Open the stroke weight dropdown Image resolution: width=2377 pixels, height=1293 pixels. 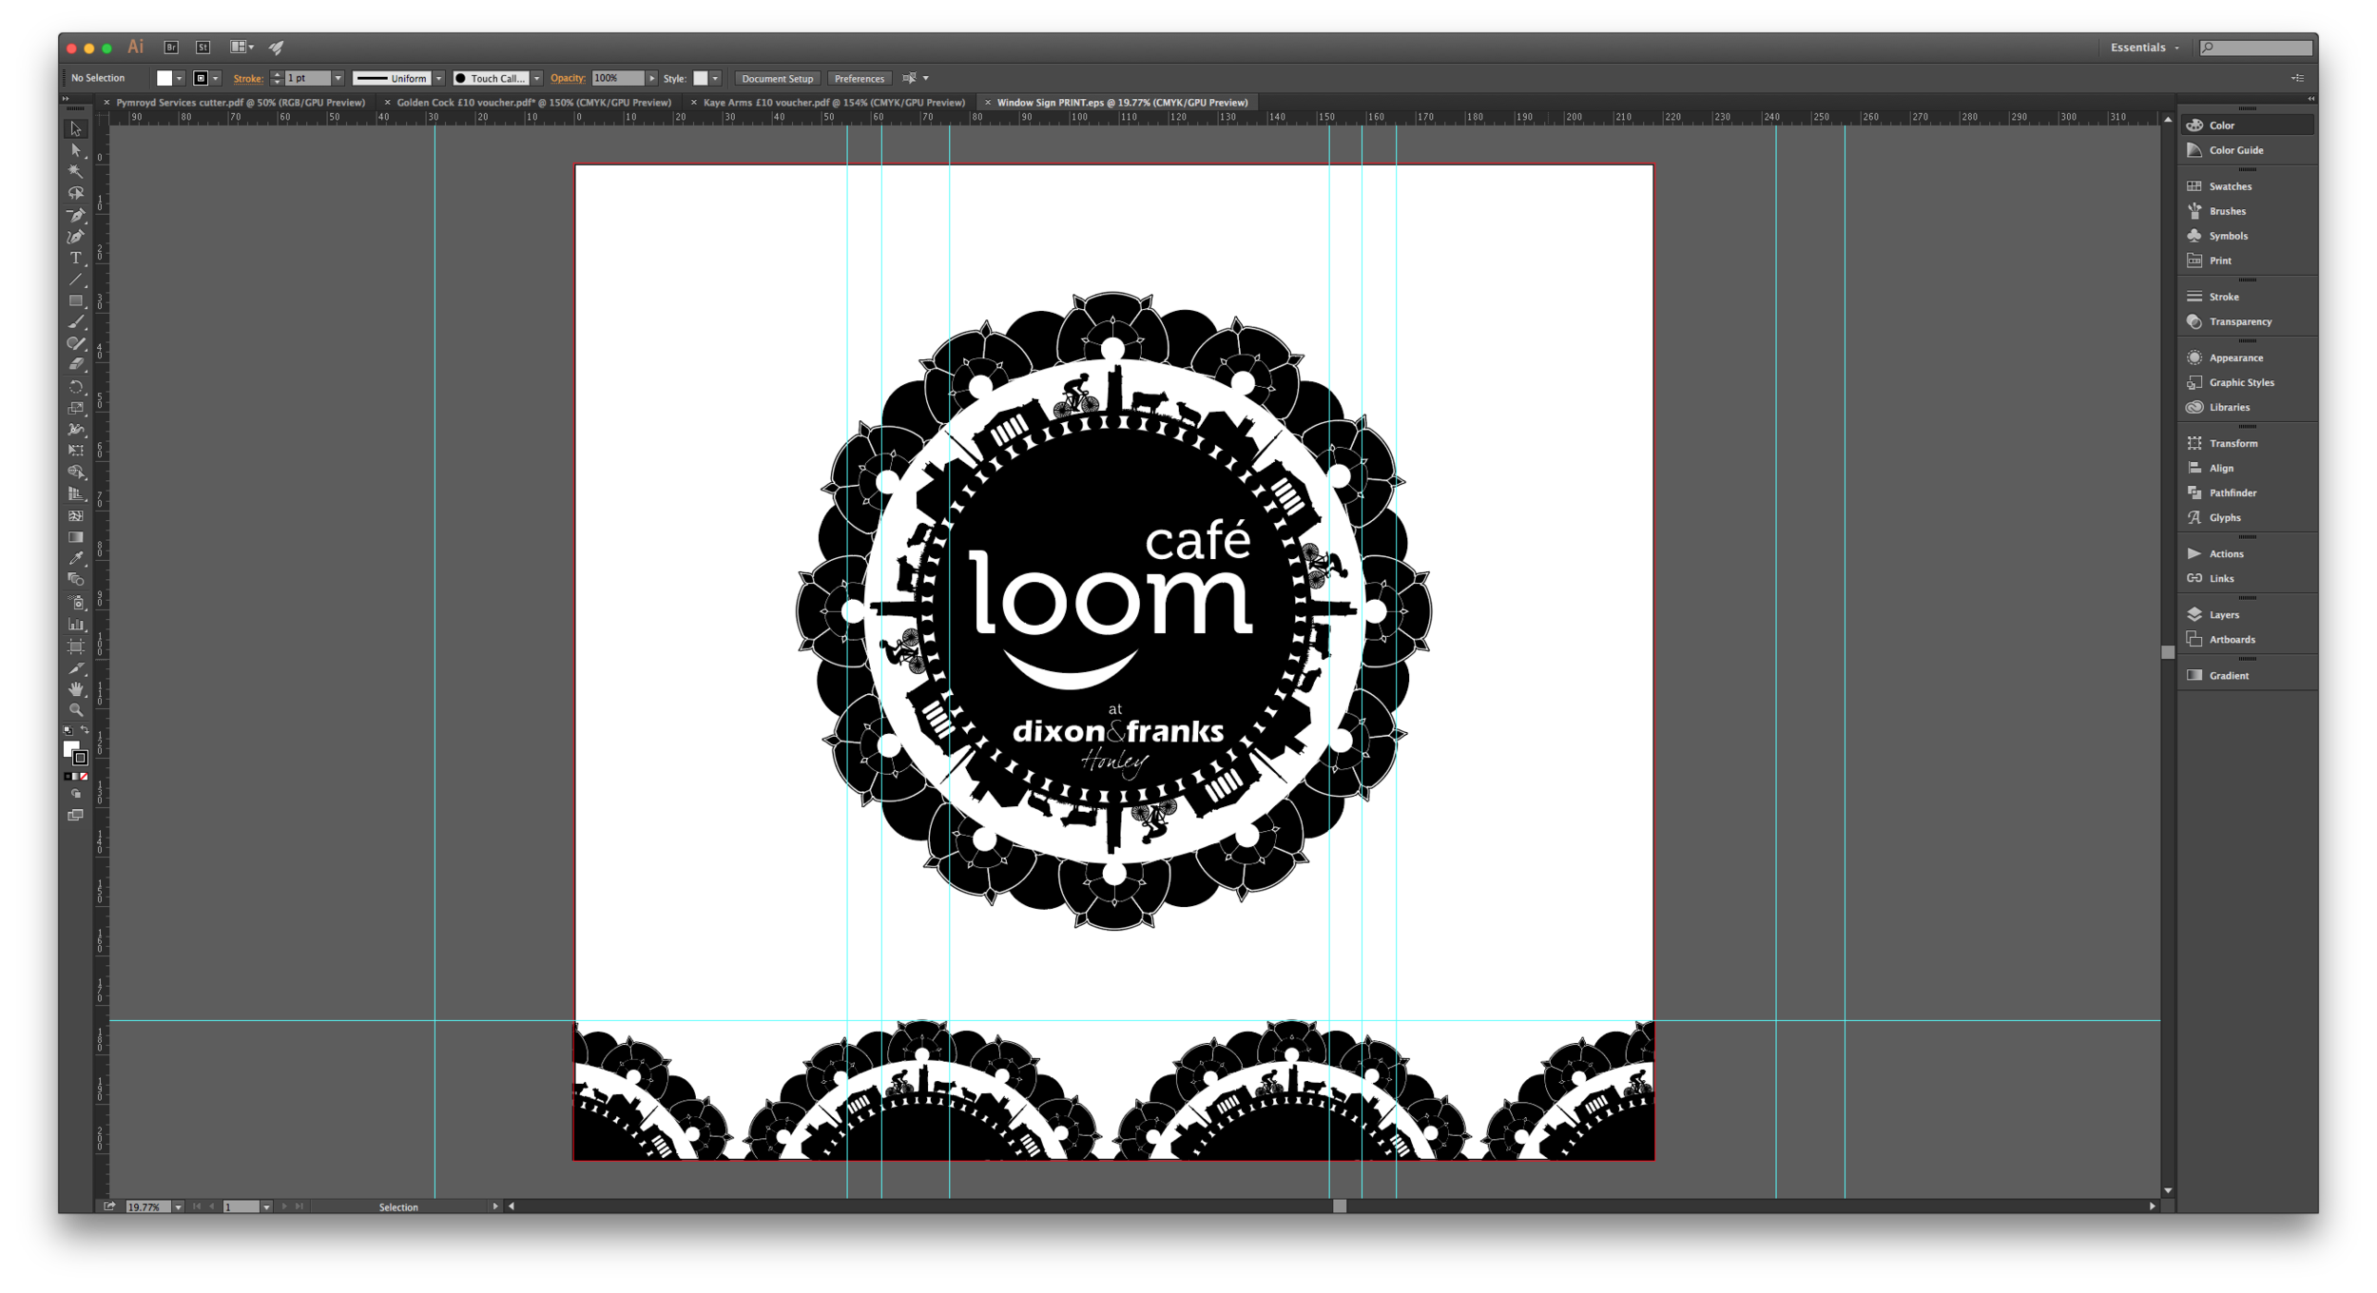pyautogui.click(x=338, y=78)
